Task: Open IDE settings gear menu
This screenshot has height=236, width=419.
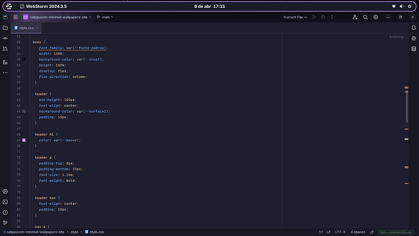Action: coord(375,17)
